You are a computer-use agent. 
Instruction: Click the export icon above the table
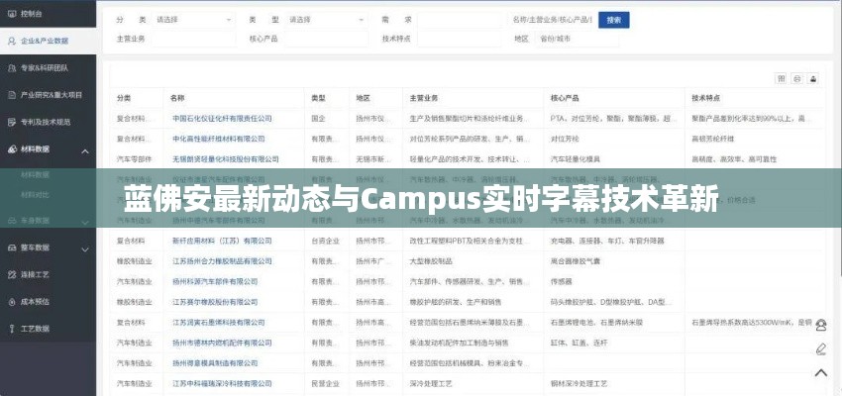[813, 78]
